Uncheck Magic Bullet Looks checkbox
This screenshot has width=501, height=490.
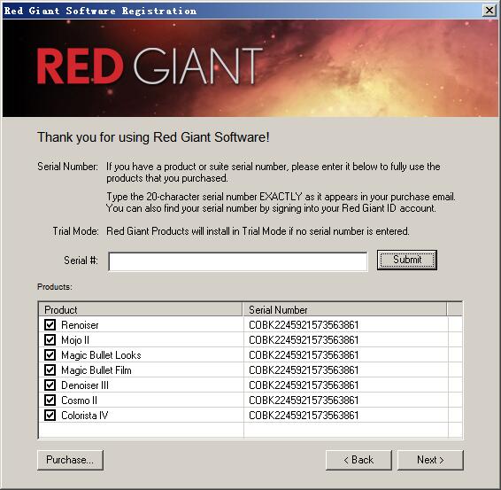(50, 354)
